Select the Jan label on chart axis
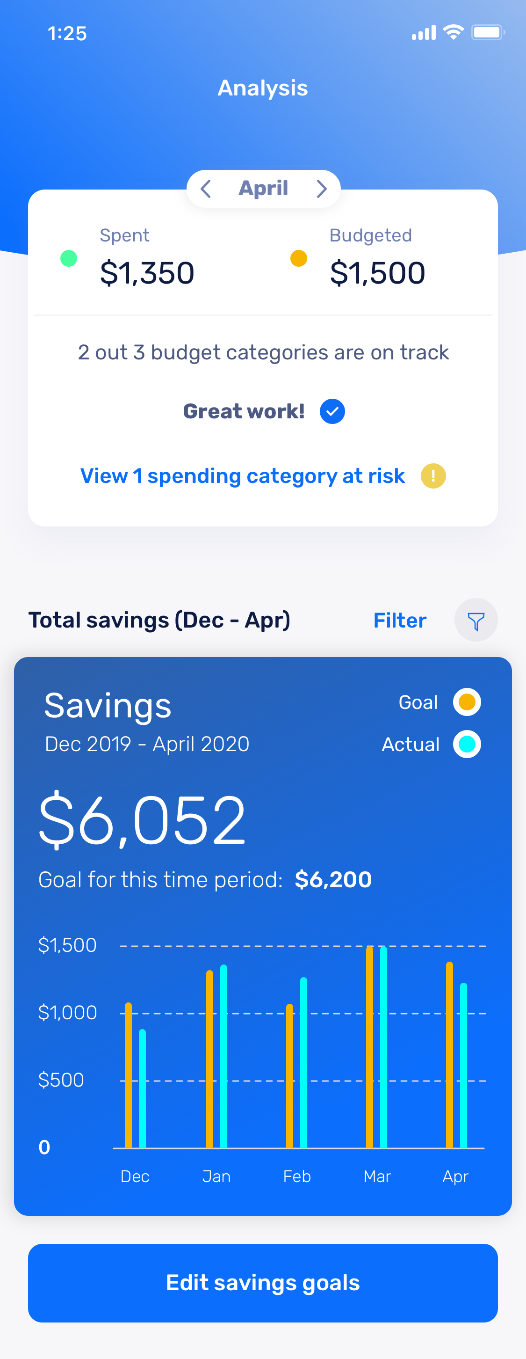The height and width of the screenshot is (1359, 526). click(x=216, y=1176)
